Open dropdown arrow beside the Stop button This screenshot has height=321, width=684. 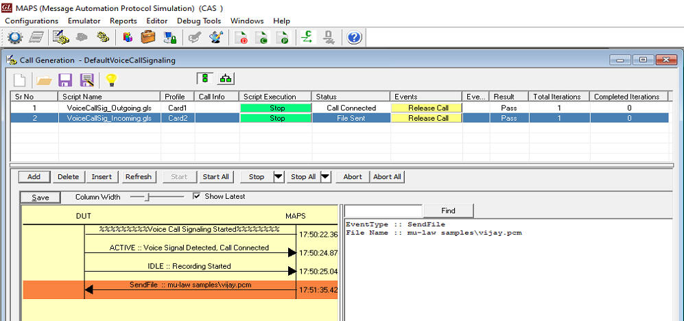click(x=279, y=177)
